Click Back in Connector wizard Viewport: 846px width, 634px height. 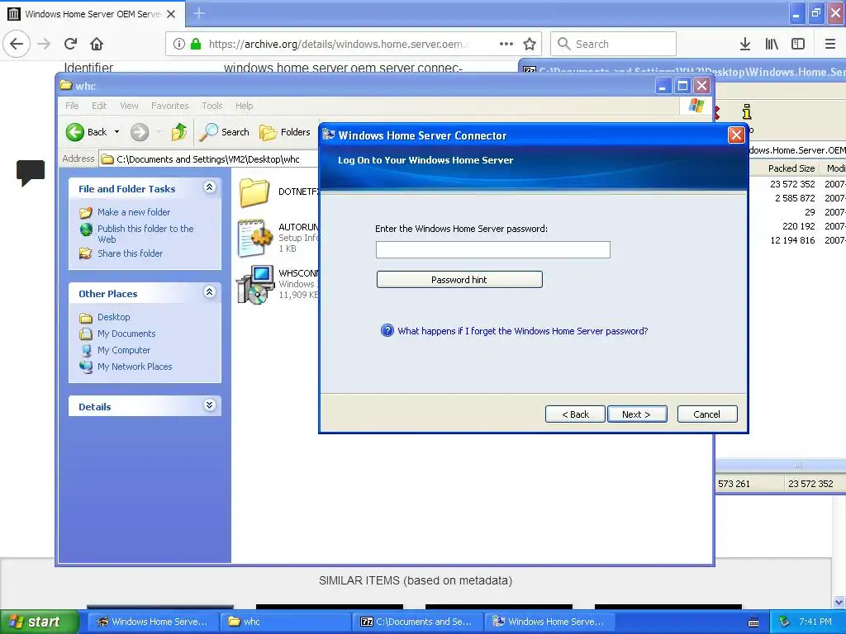coord(575,414)
